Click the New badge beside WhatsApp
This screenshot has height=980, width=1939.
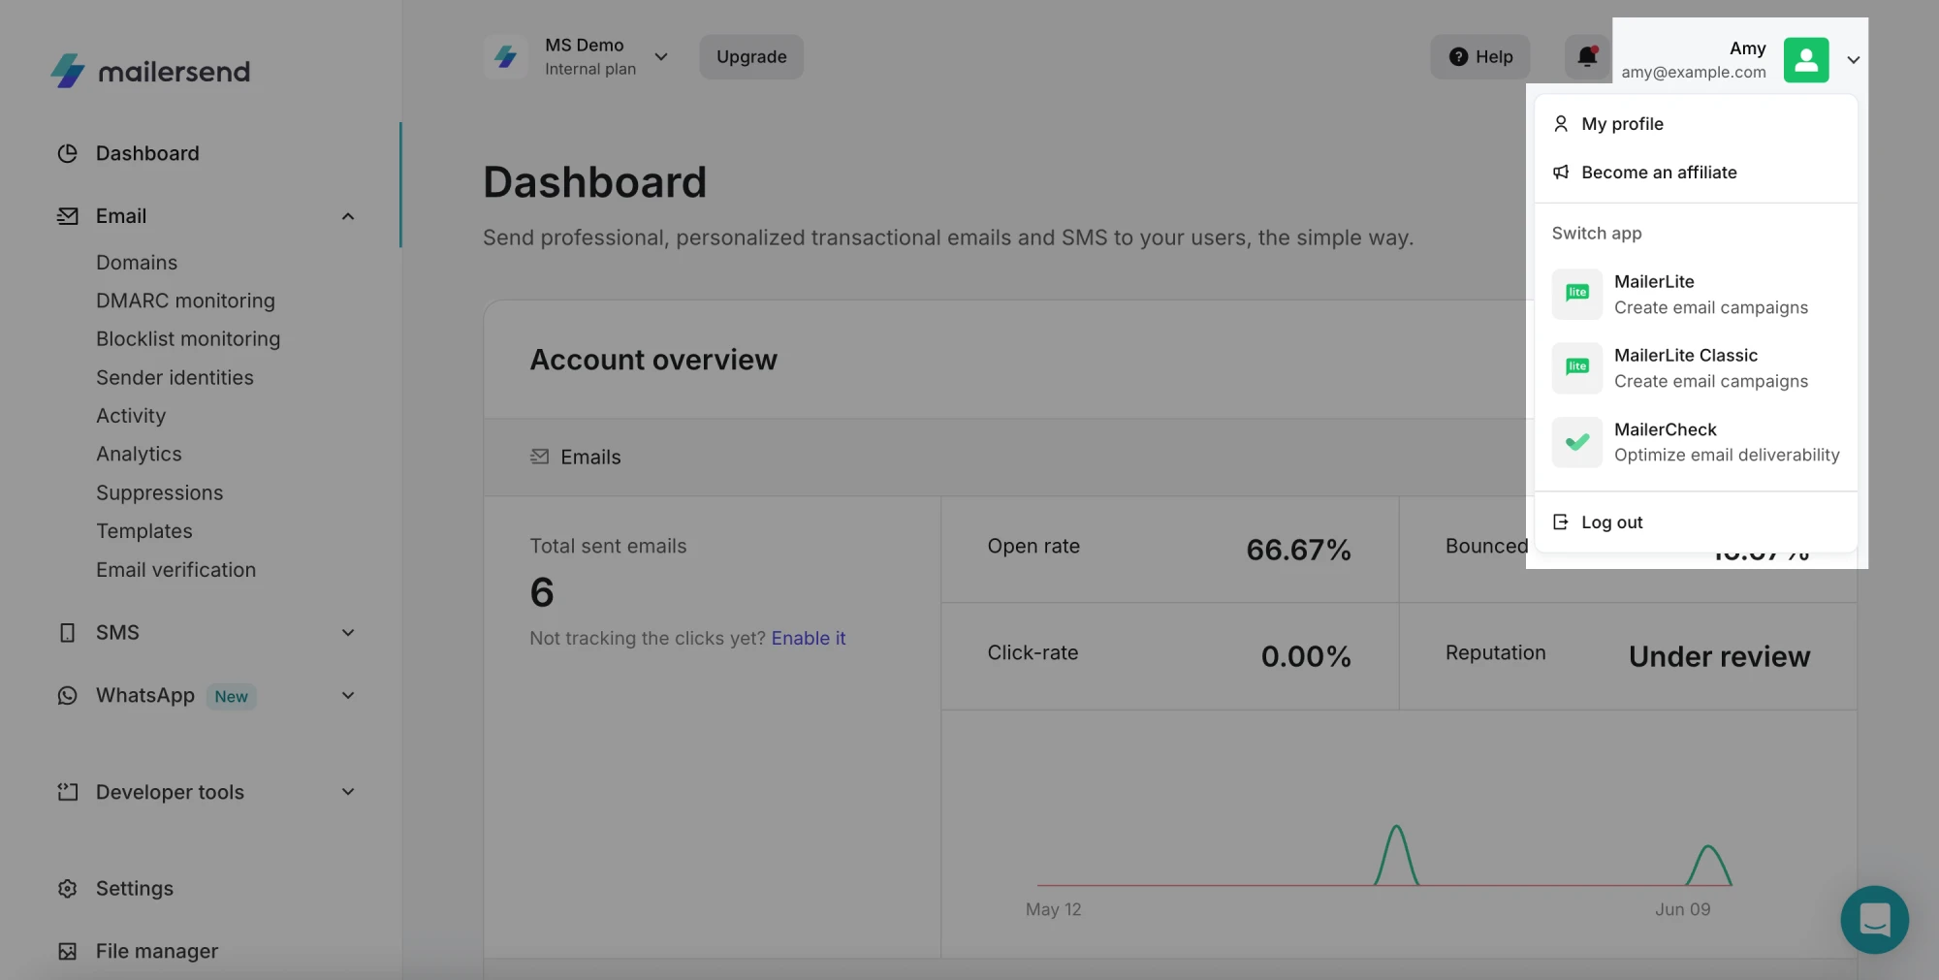click(231, 697)
